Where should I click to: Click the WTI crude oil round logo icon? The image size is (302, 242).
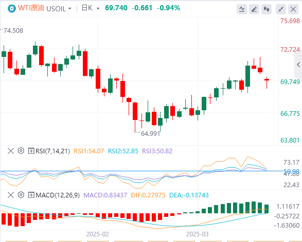click(x=12, y=8)
